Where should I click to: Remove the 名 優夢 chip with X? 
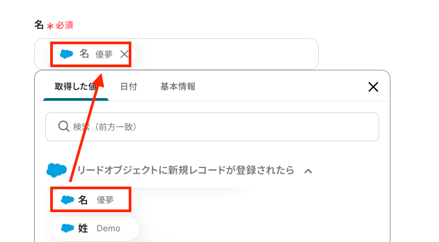tap(124, 54)
